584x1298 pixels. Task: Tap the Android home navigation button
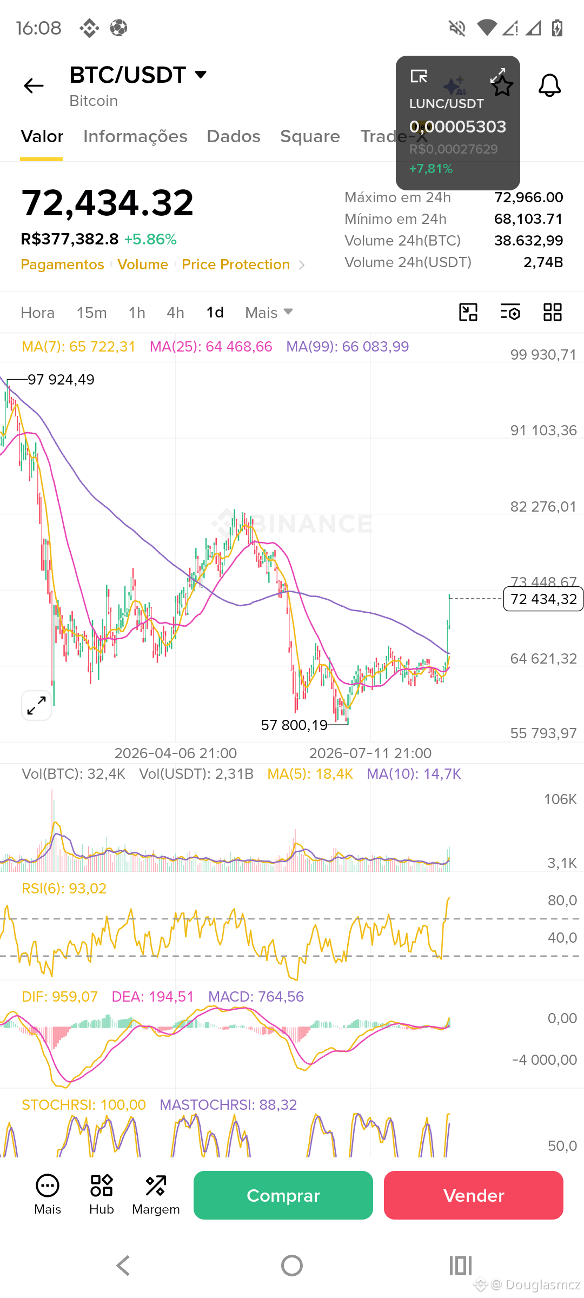coord(292,1266)
